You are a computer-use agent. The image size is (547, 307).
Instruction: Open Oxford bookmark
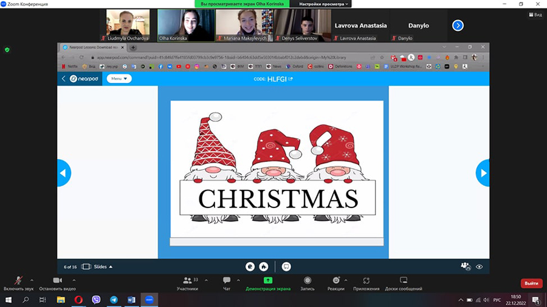(x=295, y=67)
